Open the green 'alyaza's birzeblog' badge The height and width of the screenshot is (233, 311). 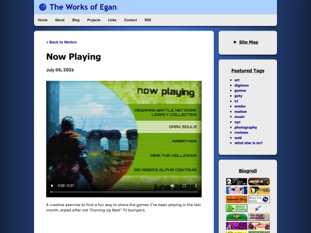click(x=237, y=208)
